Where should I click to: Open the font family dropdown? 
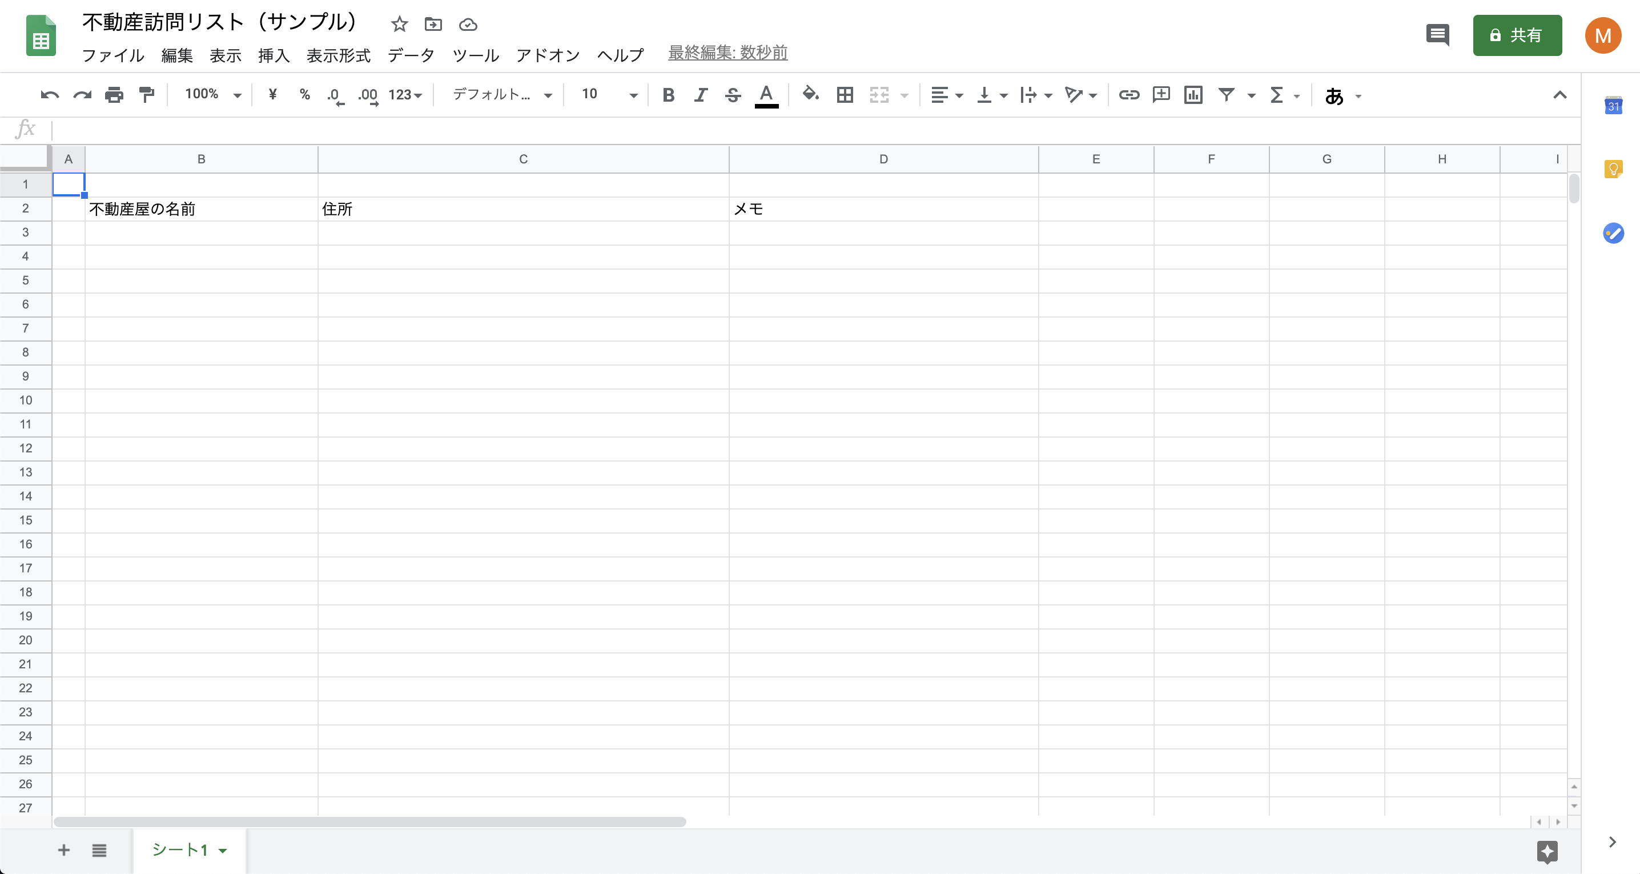(x=502, y=95)
